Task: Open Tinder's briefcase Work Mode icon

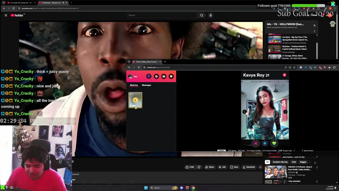Action: 164,76
